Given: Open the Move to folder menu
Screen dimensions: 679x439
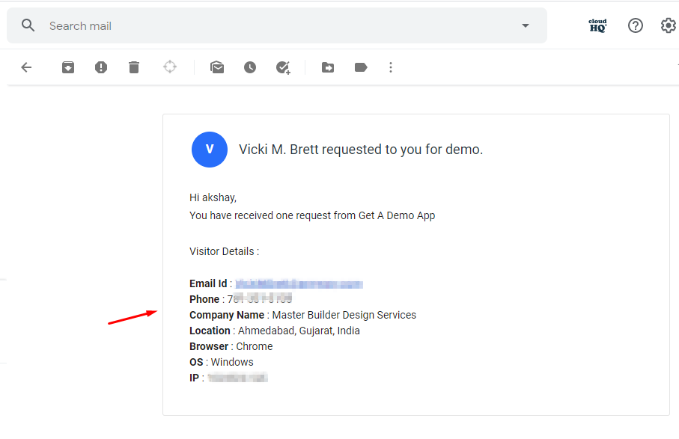Looking at the screenshot, I should [328, 67].
